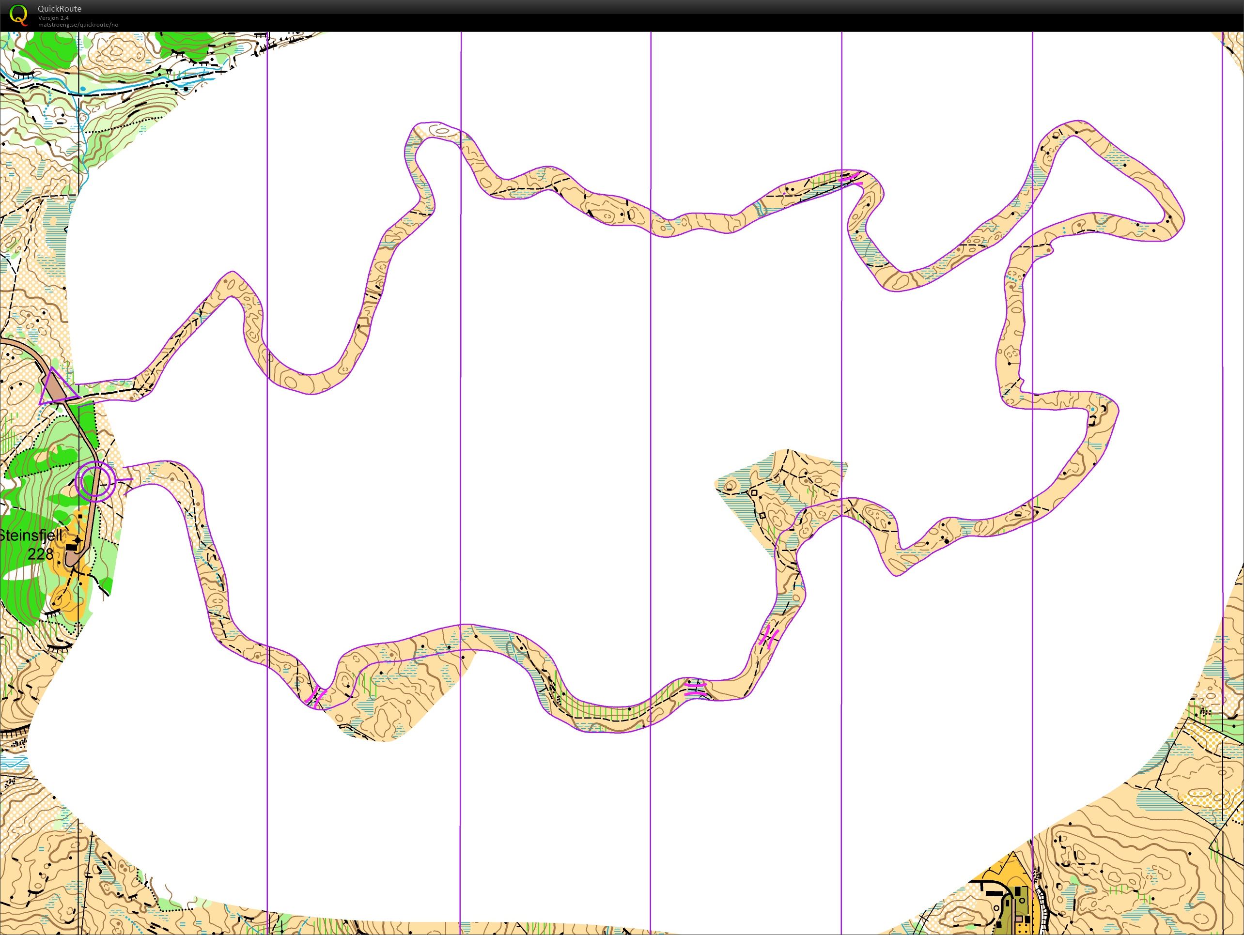This screenshot has width=1244, height=935.
Task: Click the Versjon 2.4 label
Action: pyautogui.click(x=53, y=18)
